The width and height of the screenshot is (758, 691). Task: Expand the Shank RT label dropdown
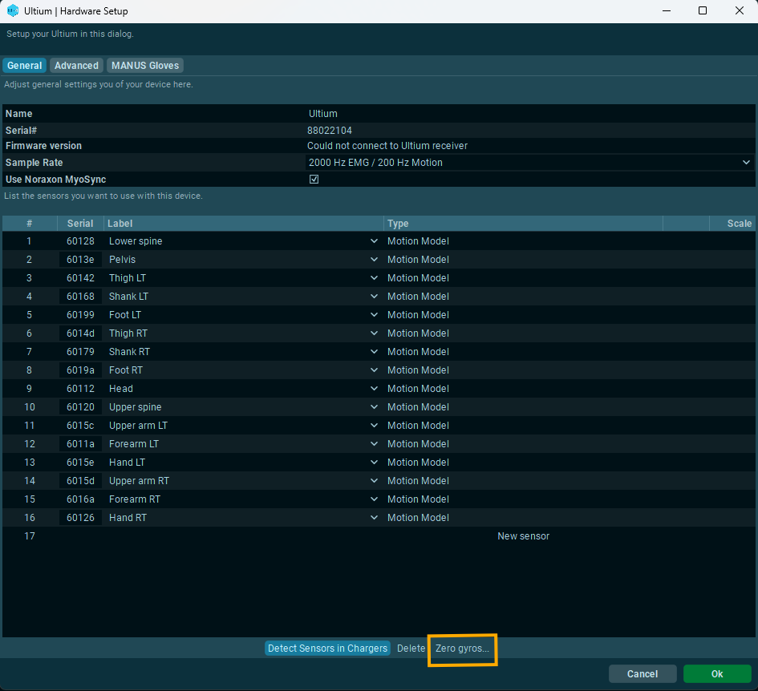coord(374,352)
